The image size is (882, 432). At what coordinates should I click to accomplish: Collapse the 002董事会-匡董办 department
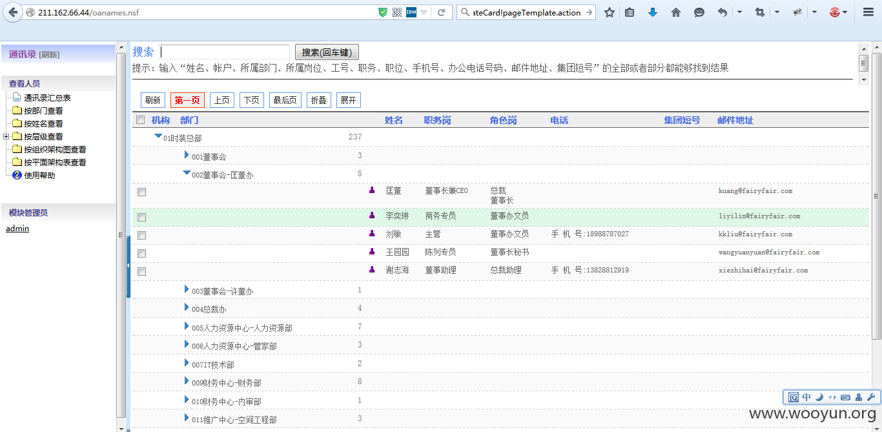click(x=187, y=172)
